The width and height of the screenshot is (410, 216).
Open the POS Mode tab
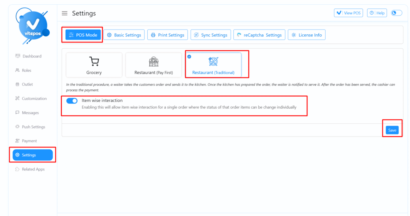coord(83,35)
